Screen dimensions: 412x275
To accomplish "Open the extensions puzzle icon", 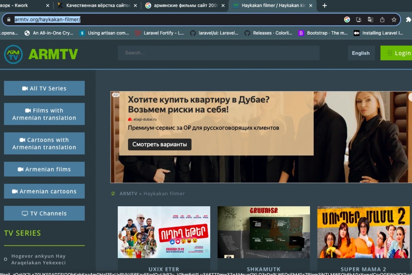I will pos(409,20).
